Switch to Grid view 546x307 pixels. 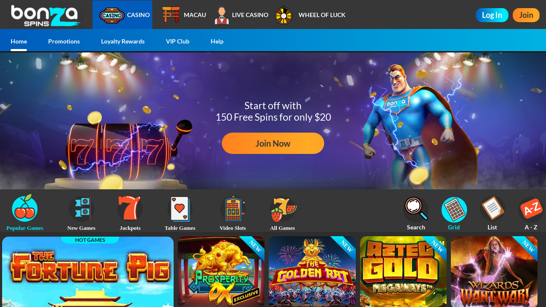point(454,209)
